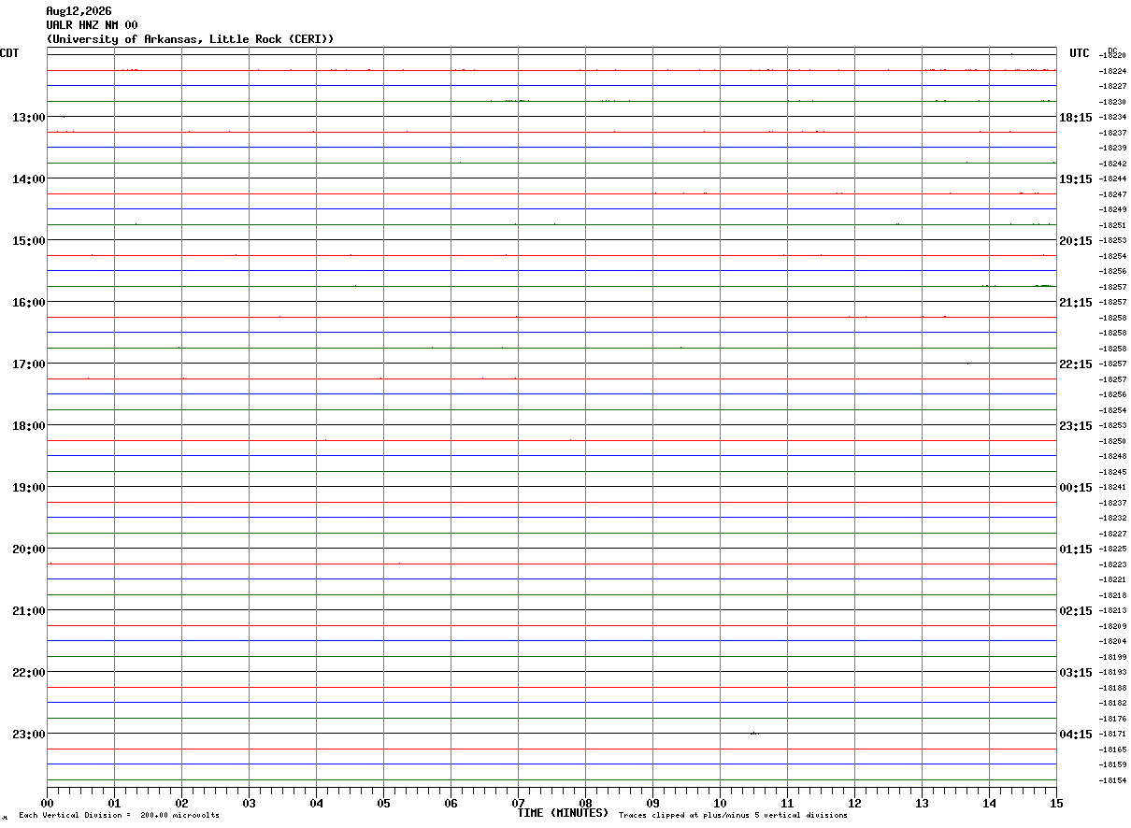Click the -18154 DC offset value
This screenshot has height=828, width=1131.
pos(1112,780)
